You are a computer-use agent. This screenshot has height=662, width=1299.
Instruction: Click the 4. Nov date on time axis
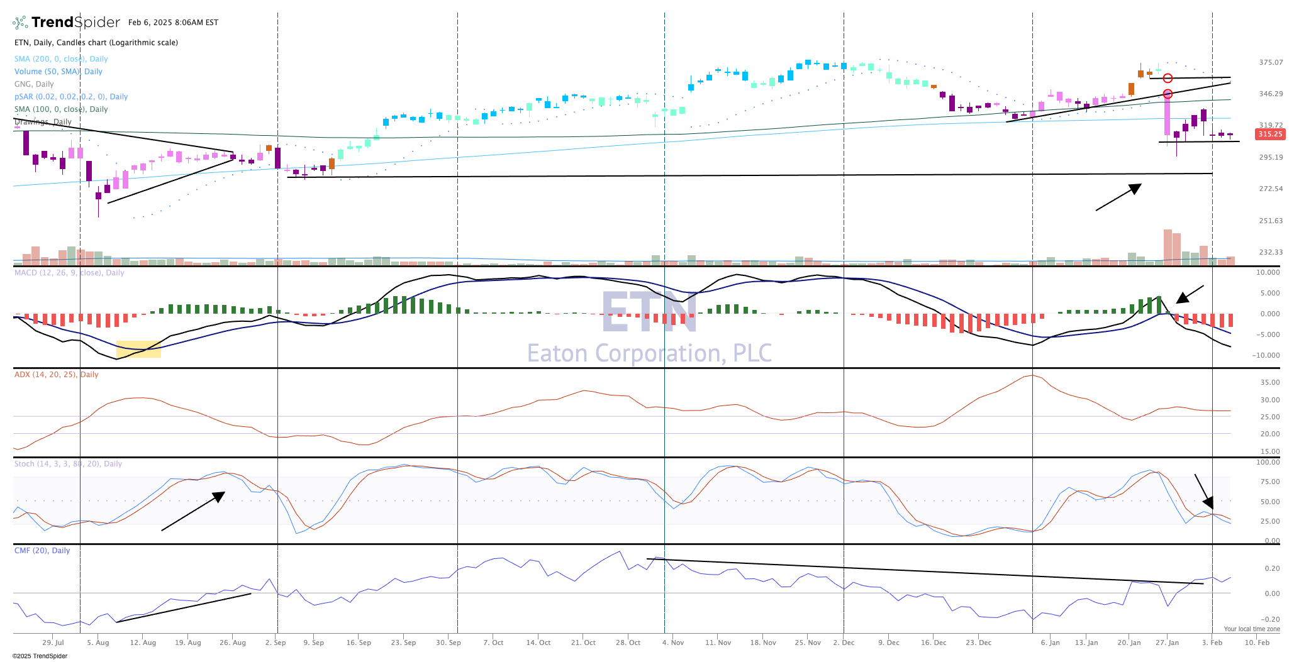pyautogui.click(x=673, y=643)
